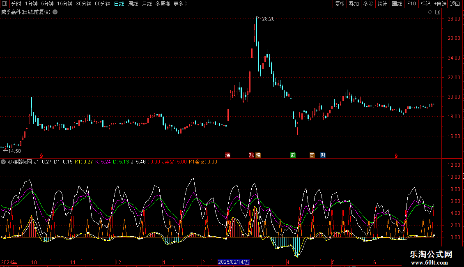464x267 pixels.
Task: Open the indicator settings dropdown arrow
Action: [x=4, y=162]
